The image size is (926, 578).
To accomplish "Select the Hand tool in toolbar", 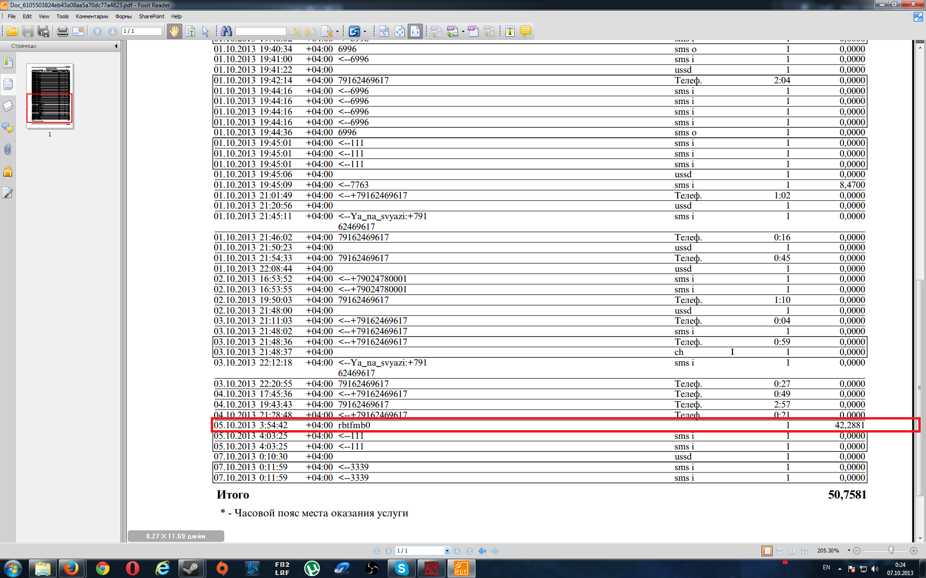I will 174,31.
